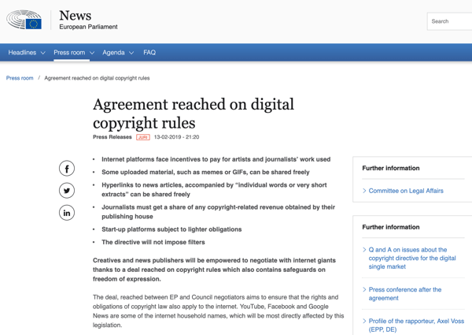The image size is (472, 335).
Task: Click the Search input field
Action: tap(449, 21)
